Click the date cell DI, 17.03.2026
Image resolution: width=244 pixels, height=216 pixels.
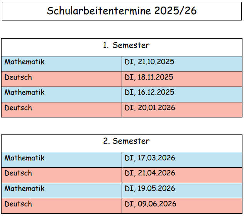(x=150, y=158)
